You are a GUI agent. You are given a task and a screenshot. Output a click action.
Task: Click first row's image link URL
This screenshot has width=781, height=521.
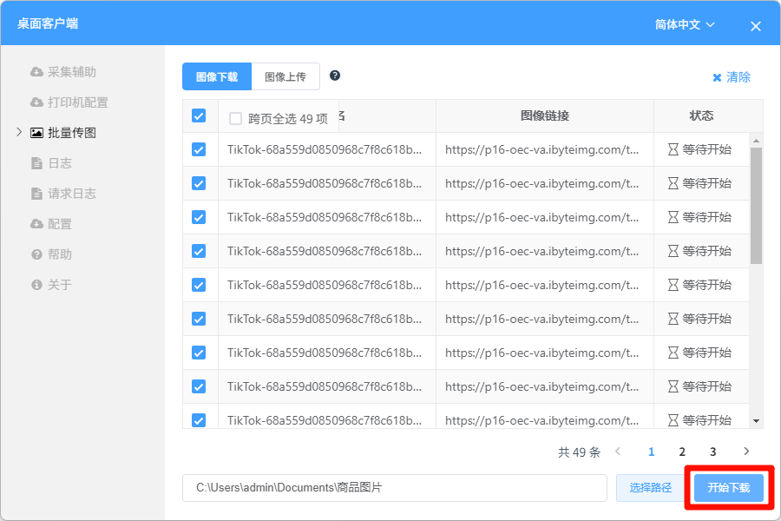point(541,149)
